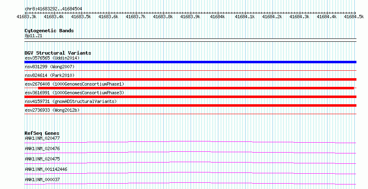Open the ANK1|NM_001142446 transcript label
Viewport: 368px width, 189px height.
pyautogui.click(x=46, y=169)
